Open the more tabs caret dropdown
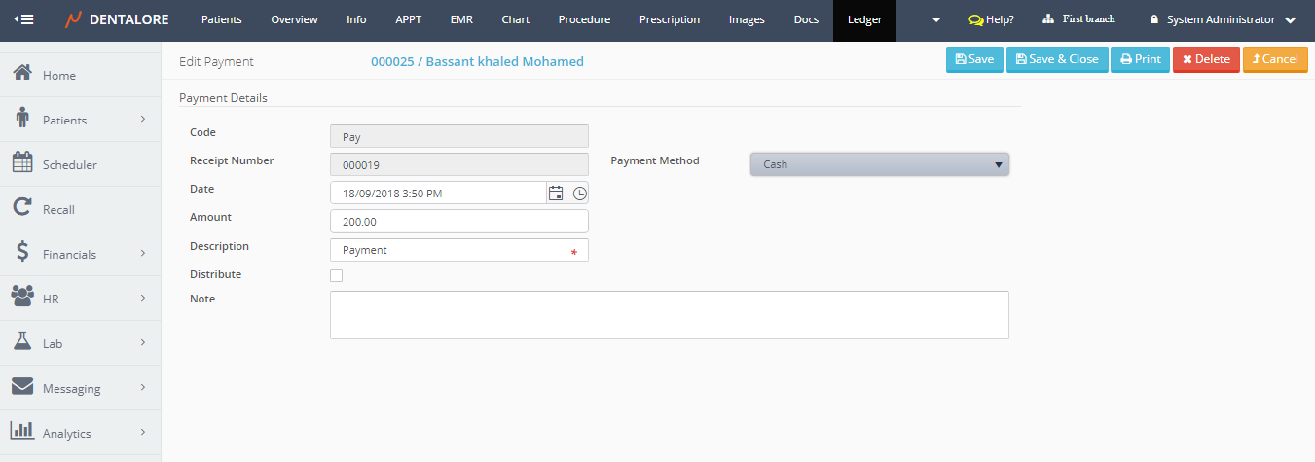Image resolution: width=1315 pixels, height=462 pixels. [x=936, y=20]
